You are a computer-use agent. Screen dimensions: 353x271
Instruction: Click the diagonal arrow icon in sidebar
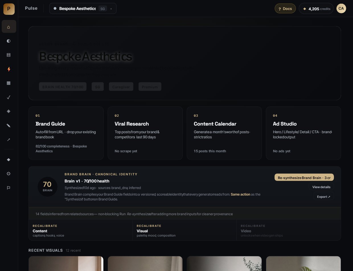9,140
